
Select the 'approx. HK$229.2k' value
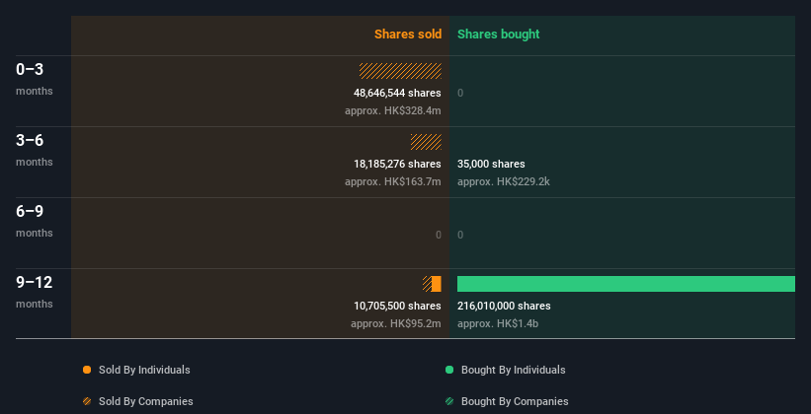pyautogui.click(x=503, y=181)
